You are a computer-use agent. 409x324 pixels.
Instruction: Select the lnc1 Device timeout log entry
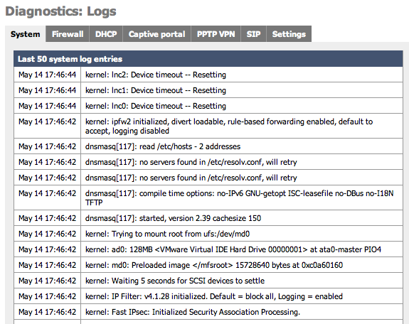(x=208, y=90)
